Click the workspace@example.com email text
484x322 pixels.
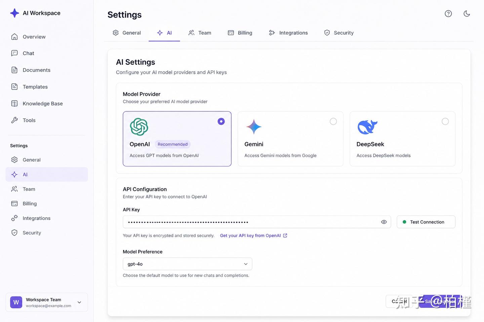48,306
